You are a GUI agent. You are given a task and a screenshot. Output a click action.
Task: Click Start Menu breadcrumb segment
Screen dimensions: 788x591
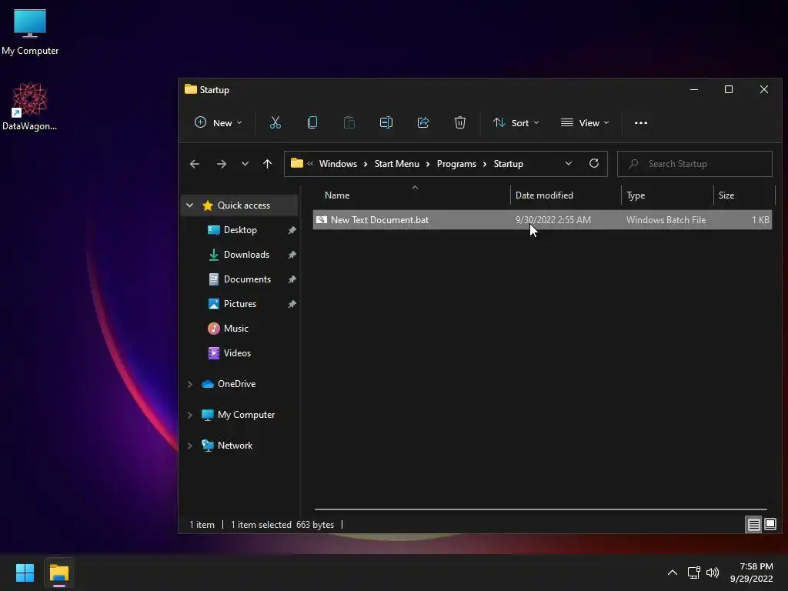pos(396,164)
